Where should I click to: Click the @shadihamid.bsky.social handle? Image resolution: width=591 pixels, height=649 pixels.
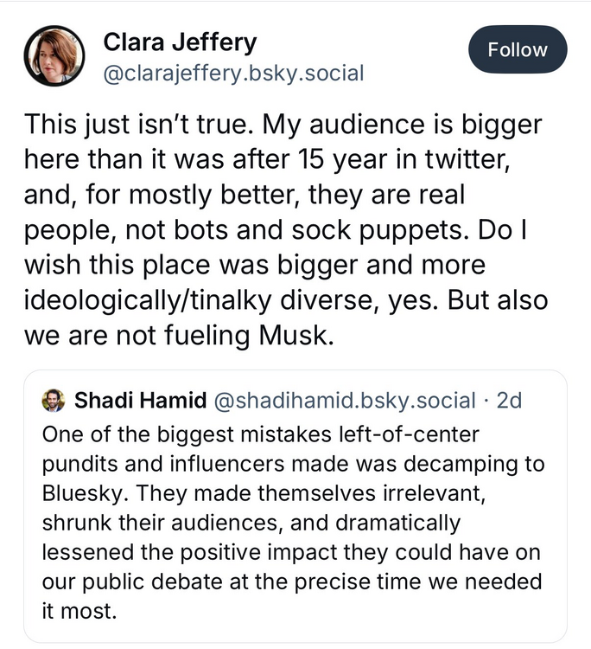tap(344, 400)
